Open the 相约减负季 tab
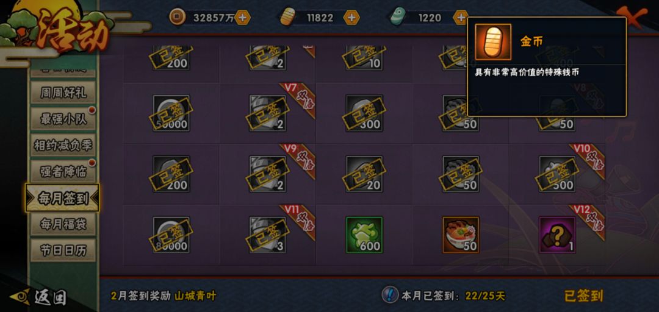 pos(63,145)
